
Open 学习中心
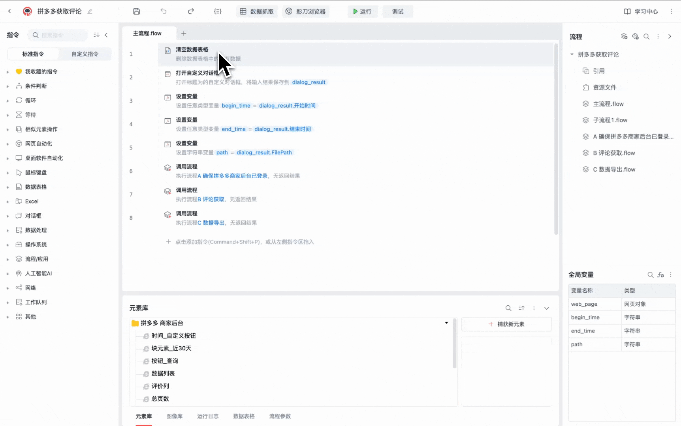coord(641,11)
